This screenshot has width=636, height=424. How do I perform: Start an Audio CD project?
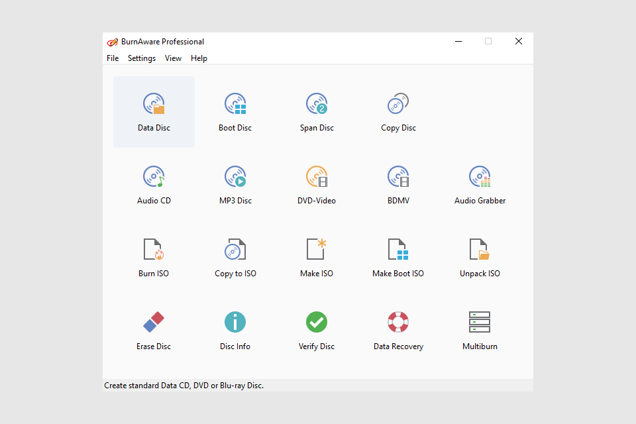coord(154,184)
